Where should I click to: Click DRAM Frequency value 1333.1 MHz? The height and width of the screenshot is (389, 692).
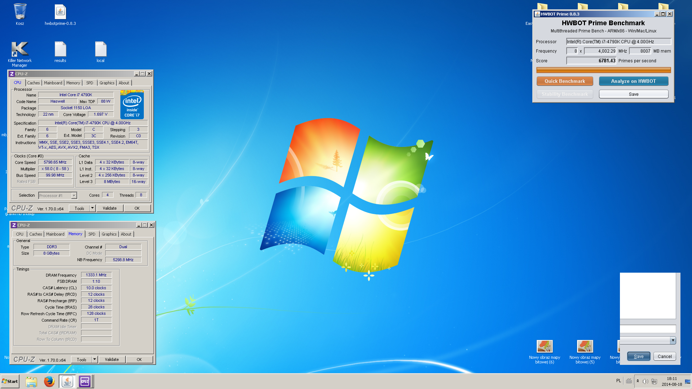click(x=96, y=275)
